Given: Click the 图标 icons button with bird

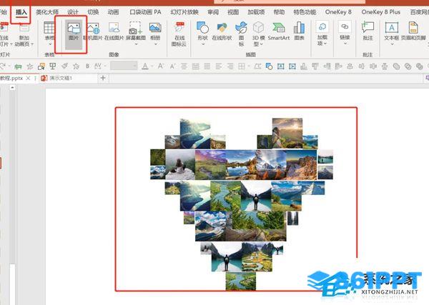Looking at the screenshot, I should (242, 34).
